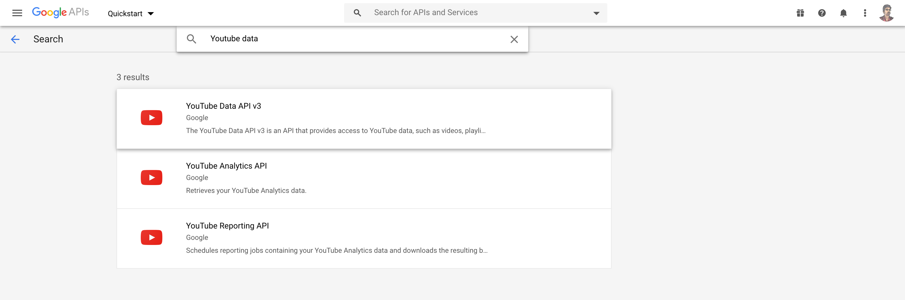Click the 'Search' page heading
Image resolution: width=905 pixels, height=300 pixels.
coord(48,39)
